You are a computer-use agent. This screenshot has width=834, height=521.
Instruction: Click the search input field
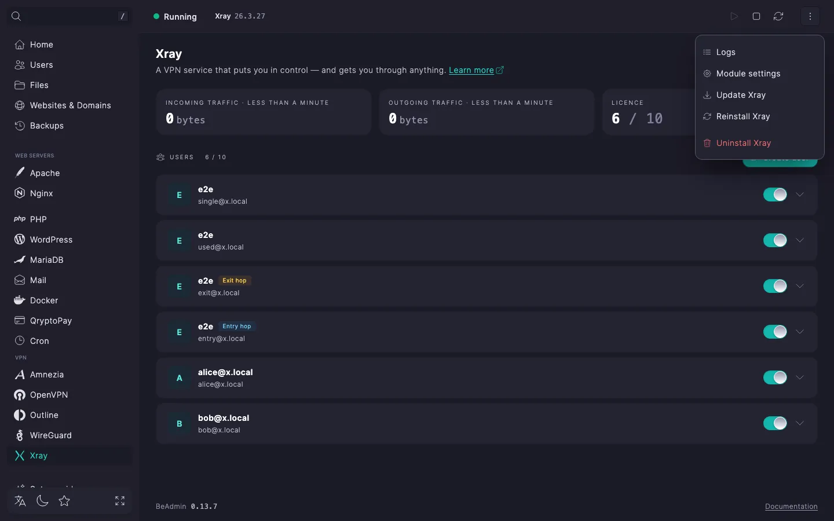pos(69,16)
